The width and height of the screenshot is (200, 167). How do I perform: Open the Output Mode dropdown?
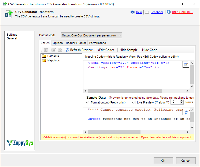point(91,35)
